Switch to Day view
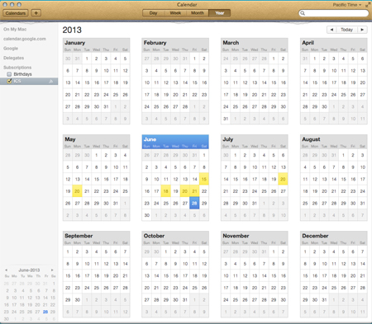The image size is (372, 324). [153, 13]
